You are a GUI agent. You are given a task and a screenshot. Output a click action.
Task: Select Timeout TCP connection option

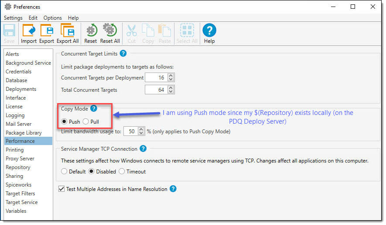[132, 171]
